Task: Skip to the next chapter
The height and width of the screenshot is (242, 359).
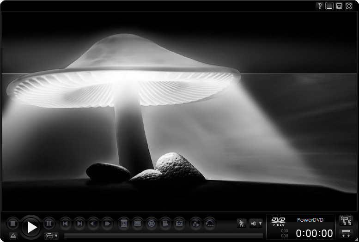Action: [79, 224]
